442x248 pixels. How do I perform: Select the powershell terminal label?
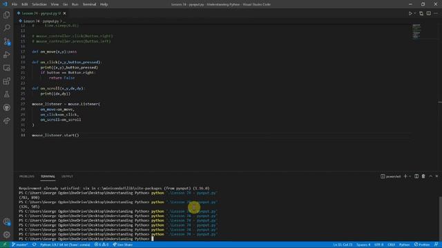(x=390, y=176)
